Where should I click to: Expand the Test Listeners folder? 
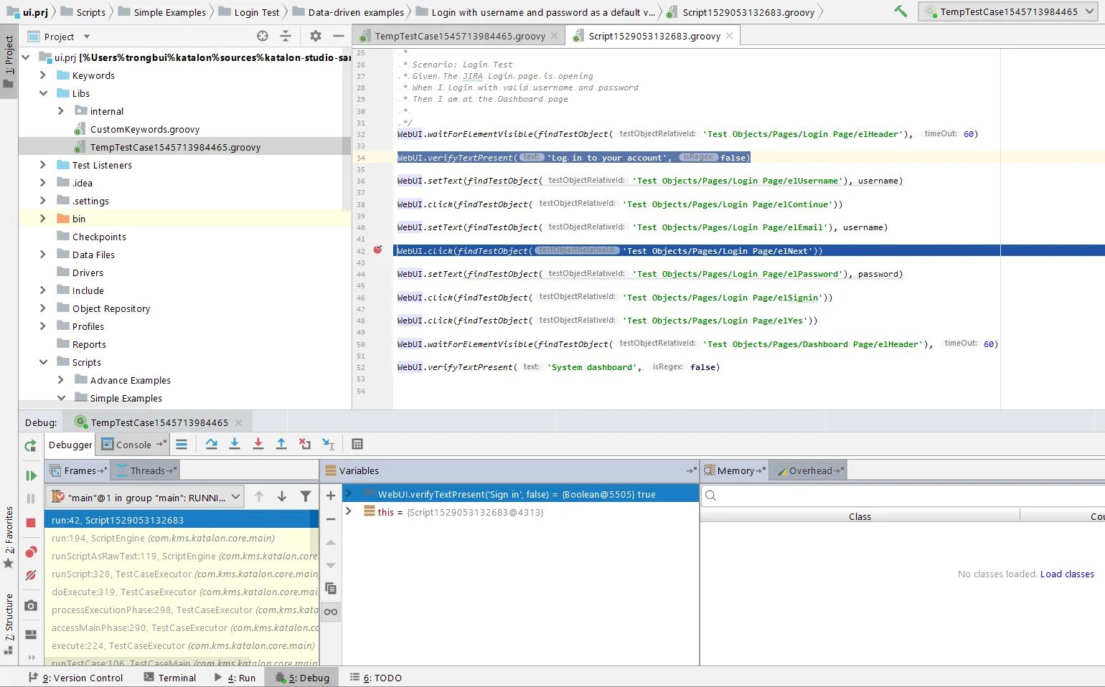coord(43,165)
